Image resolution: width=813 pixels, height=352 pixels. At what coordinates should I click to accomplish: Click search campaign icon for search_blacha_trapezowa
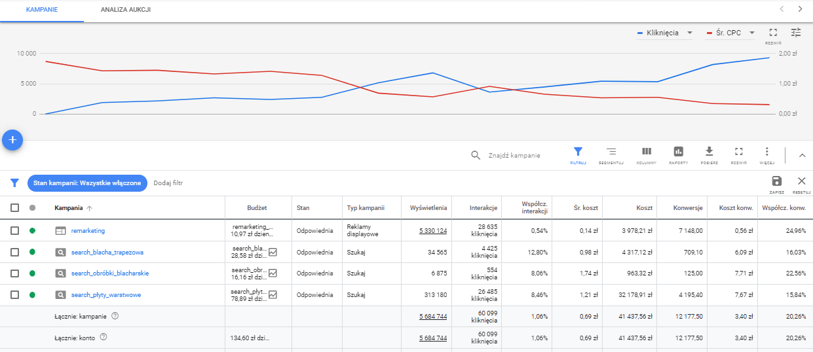[60, 252]
